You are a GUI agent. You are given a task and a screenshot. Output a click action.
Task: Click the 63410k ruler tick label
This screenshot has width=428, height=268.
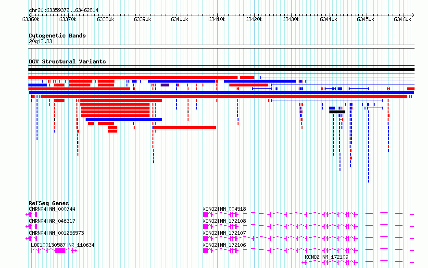coord(217,19)
